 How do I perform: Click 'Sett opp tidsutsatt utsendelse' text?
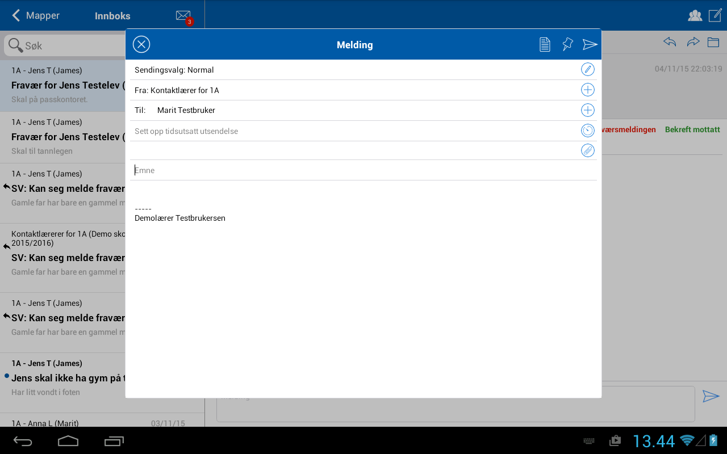186,131
